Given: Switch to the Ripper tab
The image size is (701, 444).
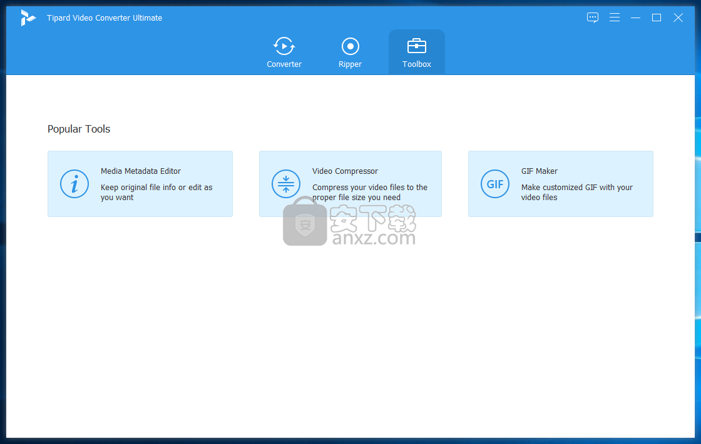Looking at the screenshot, I should [350, 53].
